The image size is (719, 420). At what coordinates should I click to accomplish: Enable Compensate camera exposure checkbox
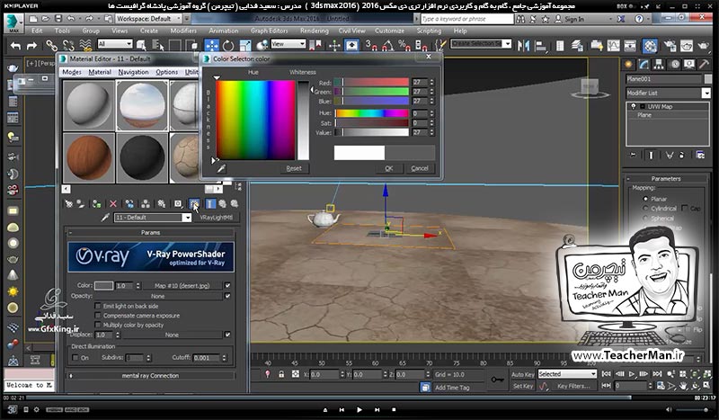(x=98, y=316)
